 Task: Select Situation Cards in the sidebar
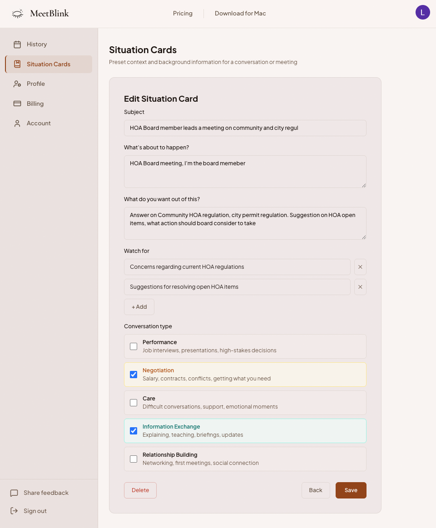point(49,64)
